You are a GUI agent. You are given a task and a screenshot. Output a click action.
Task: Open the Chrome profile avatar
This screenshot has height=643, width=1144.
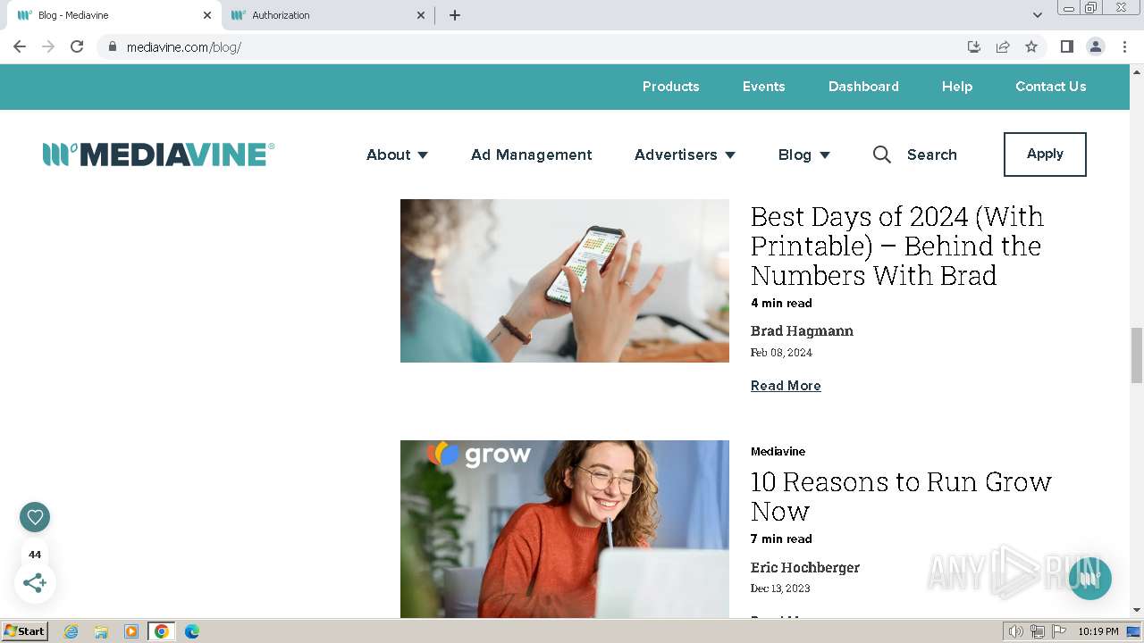click(x=1095, y=46)
